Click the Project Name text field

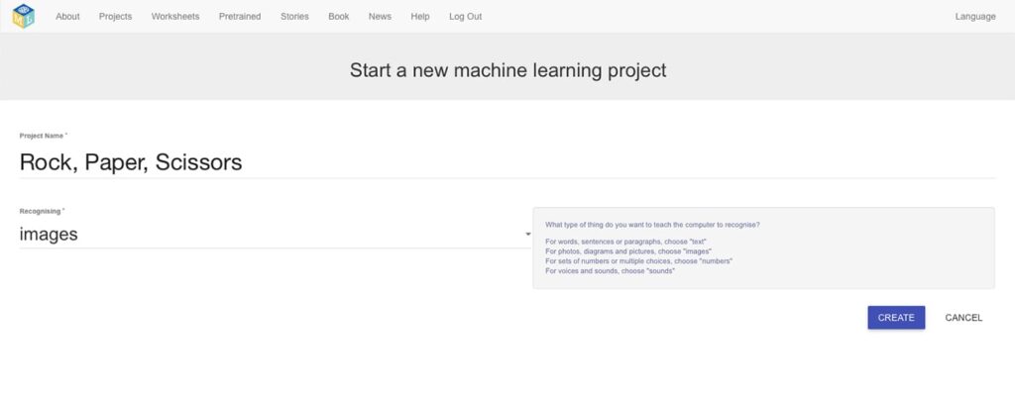click(x=507, y=162)
